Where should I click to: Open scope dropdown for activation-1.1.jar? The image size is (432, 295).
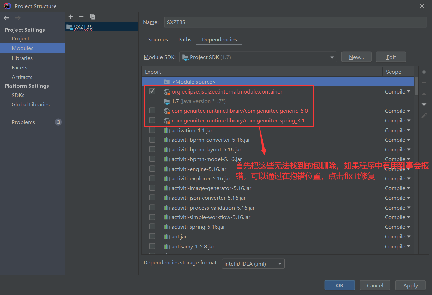pos(398,130)
